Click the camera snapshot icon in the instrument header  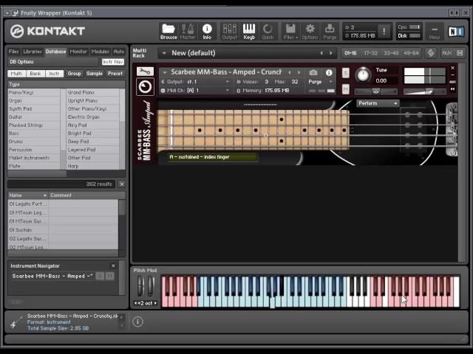pos(313,72)
